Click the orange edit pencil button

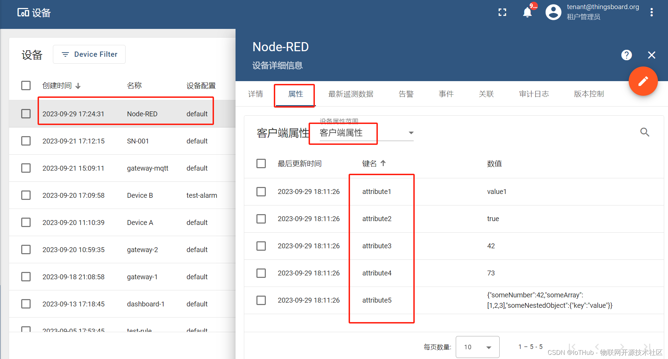tap(643, 81)
